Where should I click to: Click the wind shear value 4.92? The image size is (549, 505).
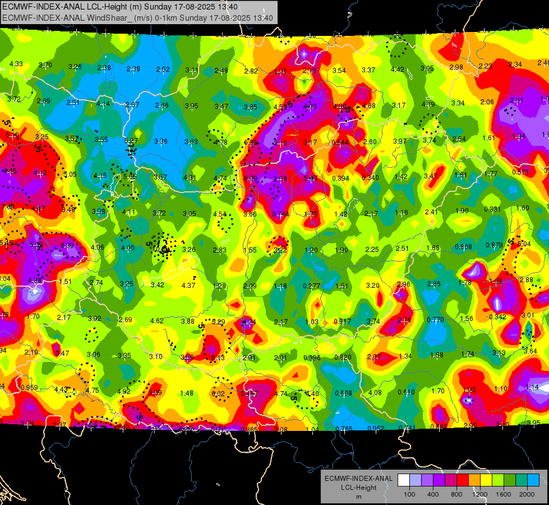pyautogui.click(x=123, y=392)
